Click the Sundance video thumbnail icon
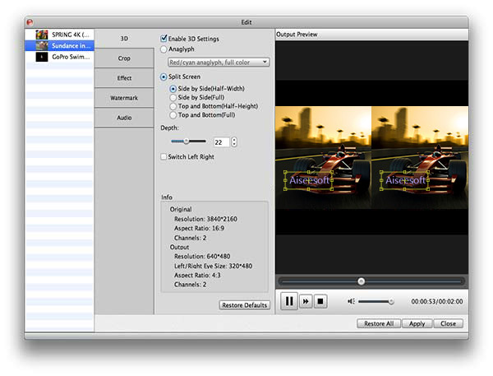This screenshot has height=376, width=493. pos(42,45)
